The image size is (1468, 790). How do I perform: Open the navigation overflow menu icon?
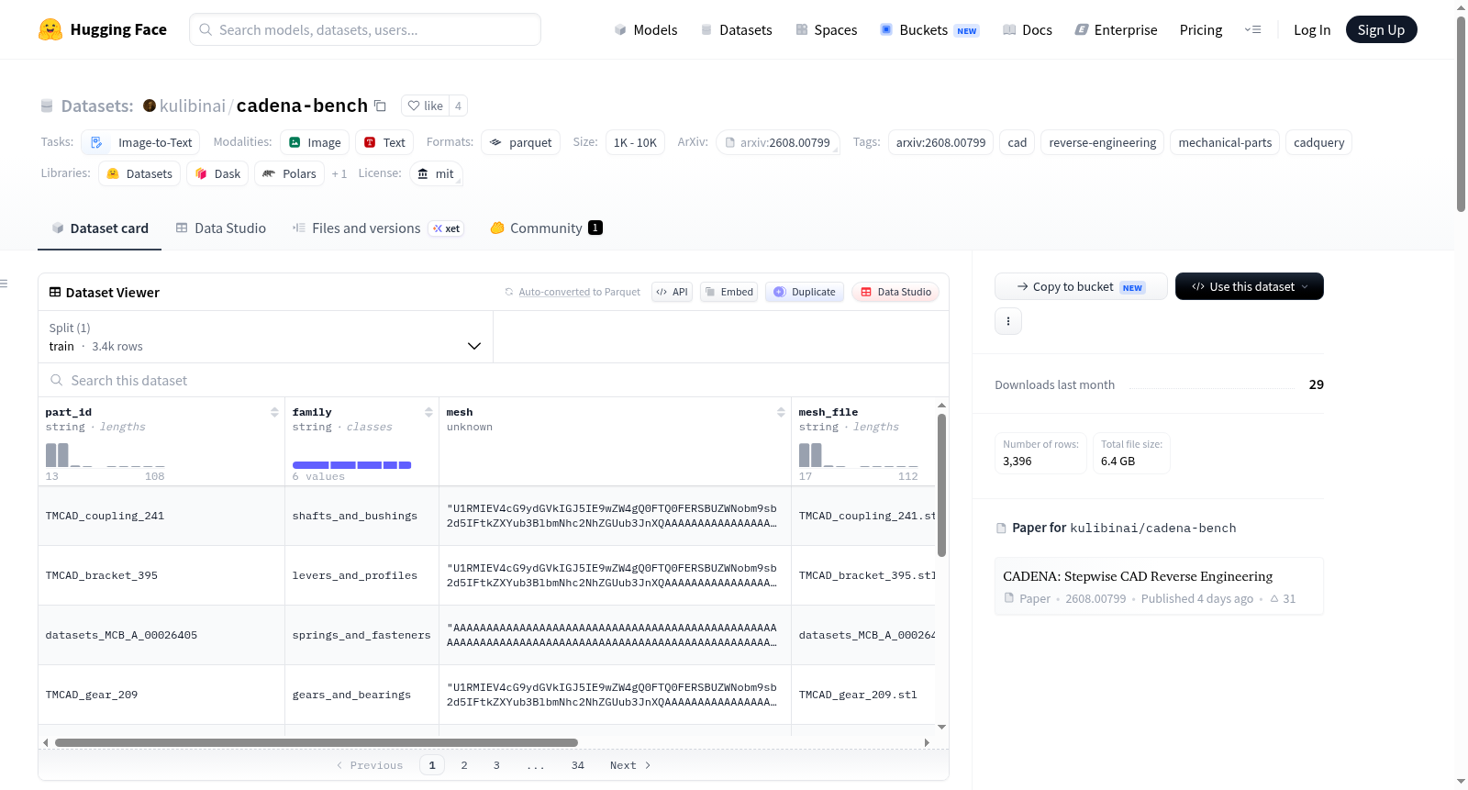click(x=1252, y=29)
